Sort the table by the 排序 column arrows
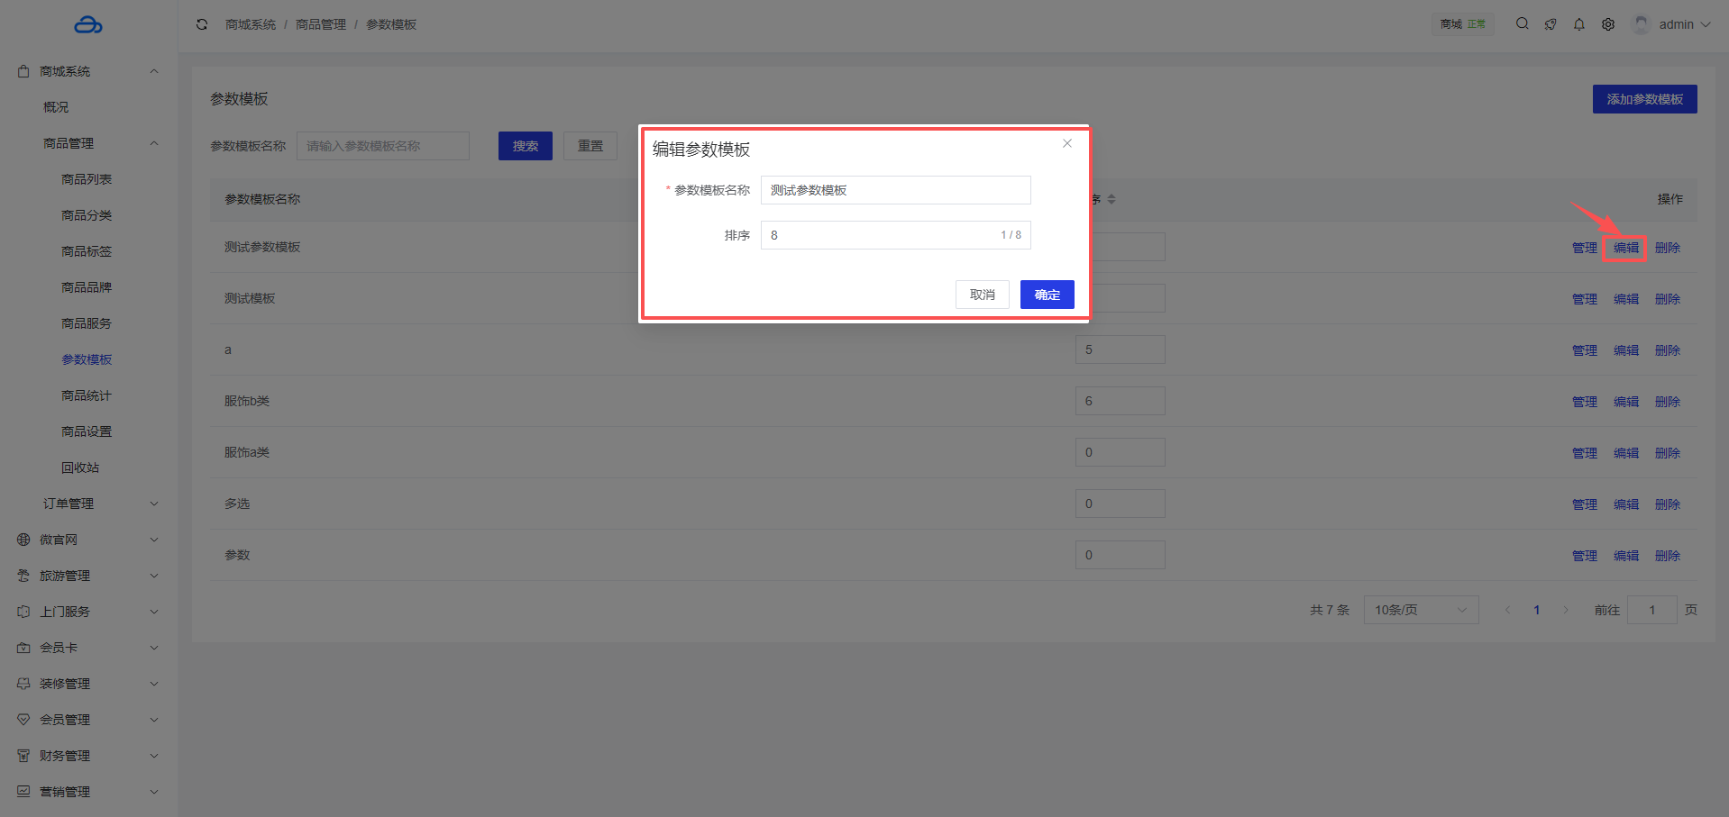Viewport: 1729px width, 817px height. pos(1111,199)
